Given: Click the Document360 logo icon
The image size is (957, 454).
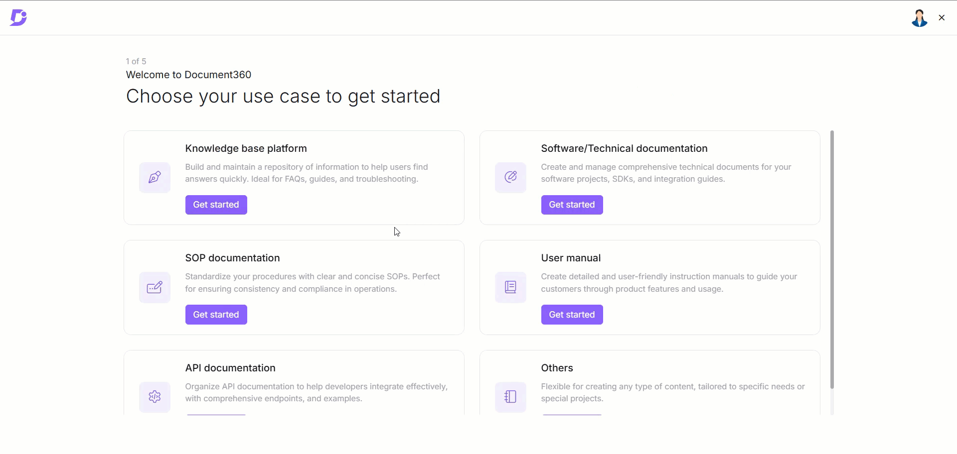Looking at the screenshot, I should tap(18, 17).
